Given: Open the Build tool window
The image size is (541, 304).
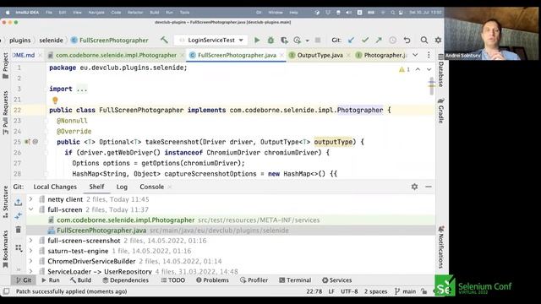Looking at the screenshot, I should (x=80, y=280).
